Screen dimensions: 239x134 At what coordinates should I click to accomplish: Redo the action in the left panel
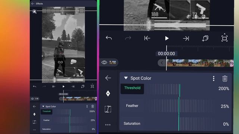tap(44, 86)
